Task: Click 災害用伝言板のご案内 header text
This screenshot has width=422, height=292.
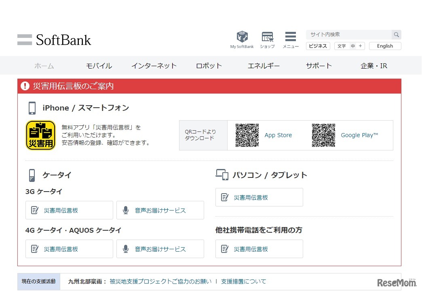Action: [x=73, y=86]
